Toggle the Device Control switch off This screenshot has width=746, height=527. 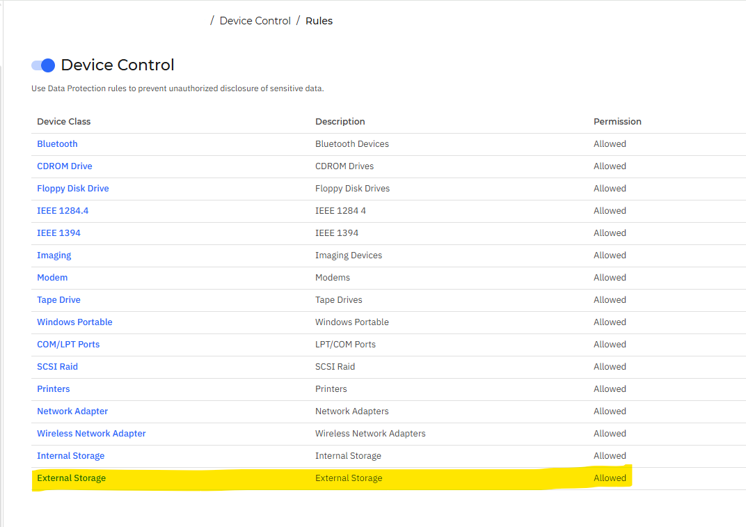click(43, 65)
